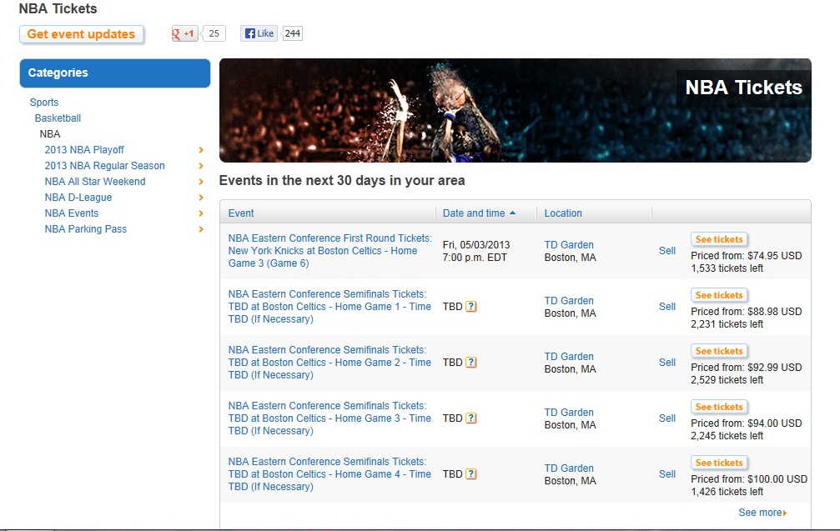Screen dimensions: 840x531
Task: Click the Facebook Like button
Action: tap(259, 33)
